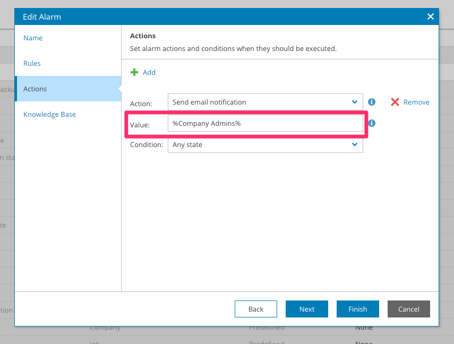
Task: Click the info icon beside Value field
Action: tap(372, 123)
